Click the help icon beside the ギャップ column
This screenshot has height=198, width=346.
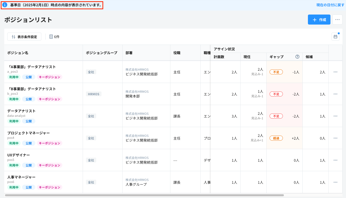[x=297, y=57]
